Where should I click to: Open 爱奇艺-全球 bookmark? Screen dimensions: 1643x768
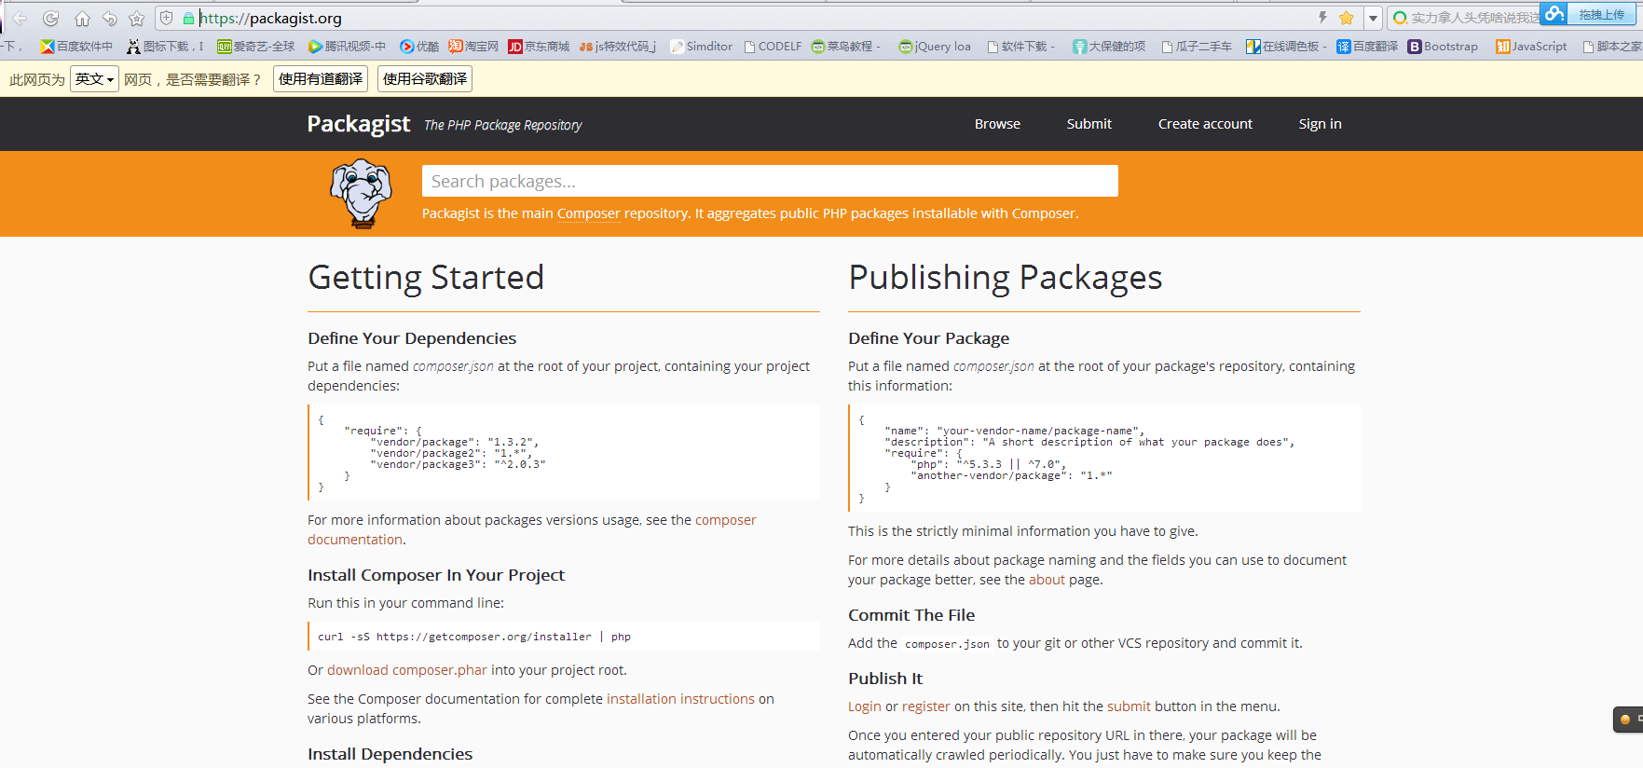tap(255, 46)
